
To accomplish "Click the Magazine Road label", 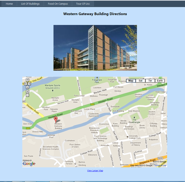I will (x=147, y=162).
